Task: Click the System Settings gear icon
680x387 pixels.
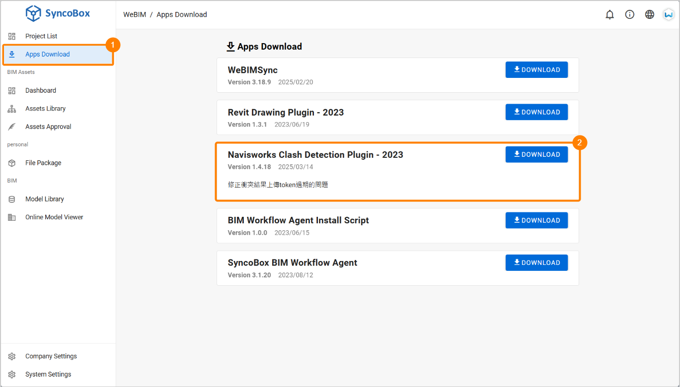Action: coord(12,374)
